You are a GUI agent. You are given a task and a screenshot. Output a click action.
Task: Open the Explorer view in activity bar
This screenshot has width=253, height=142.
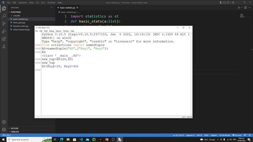[4, 9]
